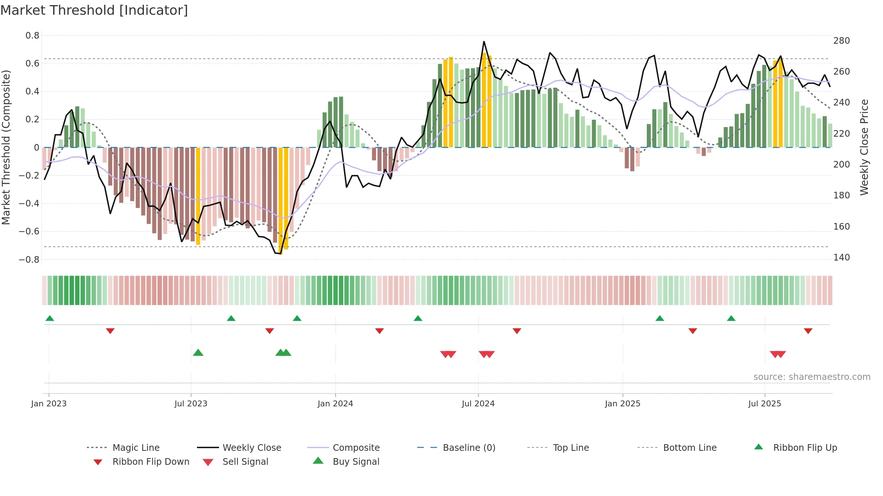Toggle the Ribbon Flip Up legend entry
Screen dimensions: 883x496
(x=796, y=448)
